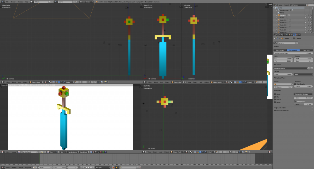This screenshot has width=314, height=169.
Task: Click the timeline record keyframe icon
Action: [x=113, y=167]
